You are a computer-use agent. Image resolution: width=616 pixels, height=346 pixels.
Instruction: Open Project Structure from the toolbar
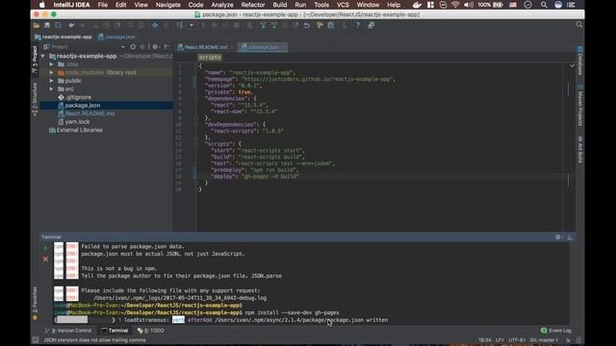[331, 26]
